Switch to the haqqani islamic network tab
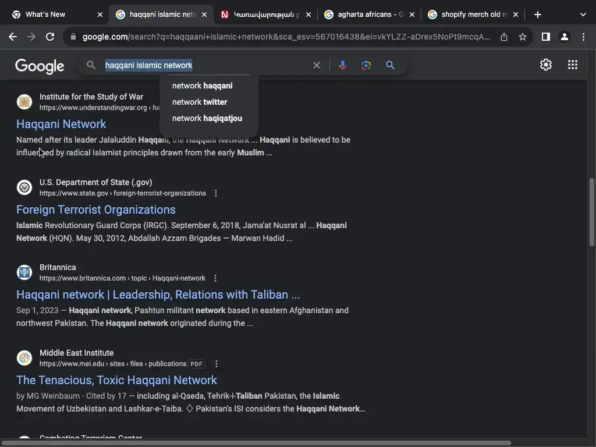Image resolution: width=596 pixels, height=447 pixels. click(x=162, y=15)
